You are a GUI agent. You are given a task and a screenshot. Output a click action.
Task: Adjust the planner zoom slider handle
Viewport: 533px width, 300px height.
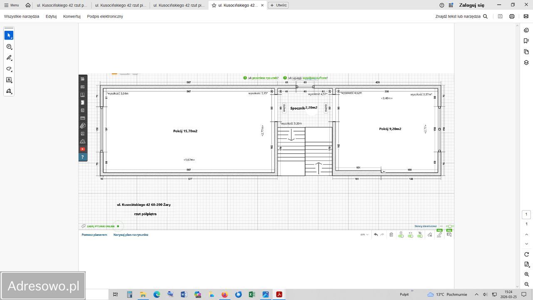tap(450, 226)
